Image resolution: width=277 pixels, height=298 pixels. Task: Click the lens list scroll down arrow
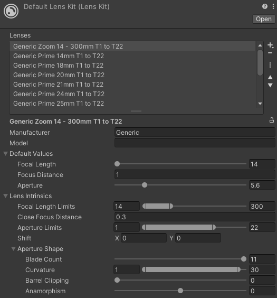[x=260, y=104]
